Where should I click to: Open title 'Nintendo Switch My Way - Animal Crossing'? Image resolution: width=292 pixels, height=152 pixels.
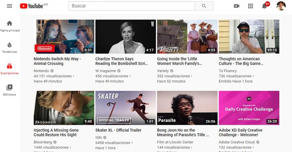pyautogui.click(x=57, y=61)
